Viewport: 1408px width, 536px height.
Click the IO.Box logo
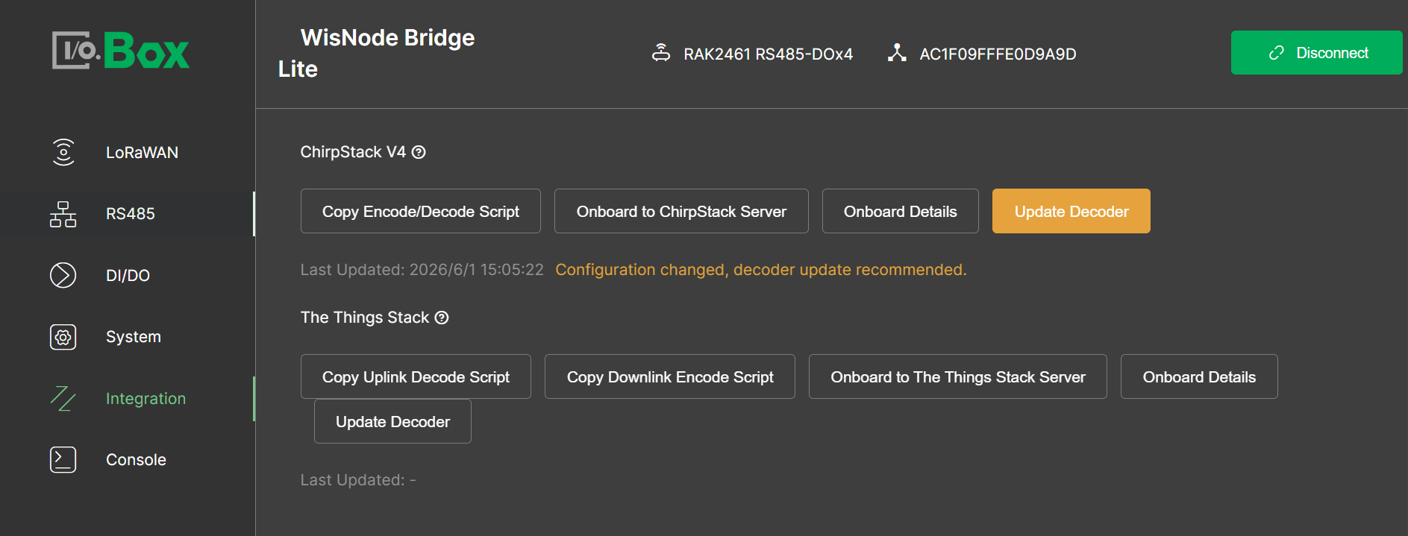coord(121,51)
